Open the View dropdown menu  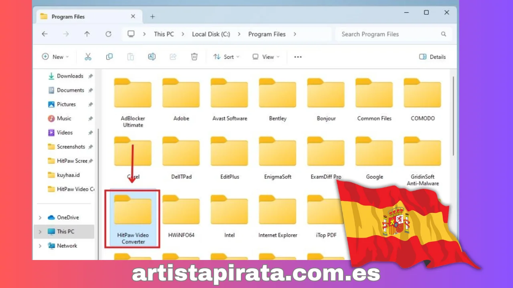pos(266,57)
